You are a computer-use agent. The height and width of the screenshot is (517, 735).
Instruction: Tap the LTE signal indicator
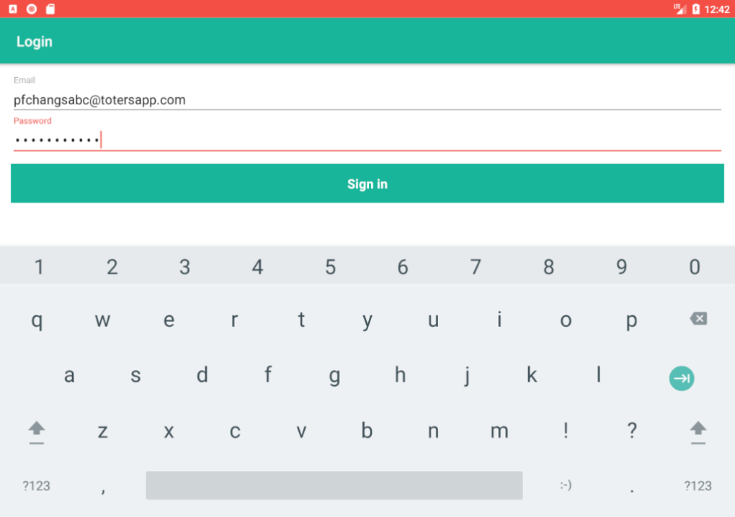point(679,9)
